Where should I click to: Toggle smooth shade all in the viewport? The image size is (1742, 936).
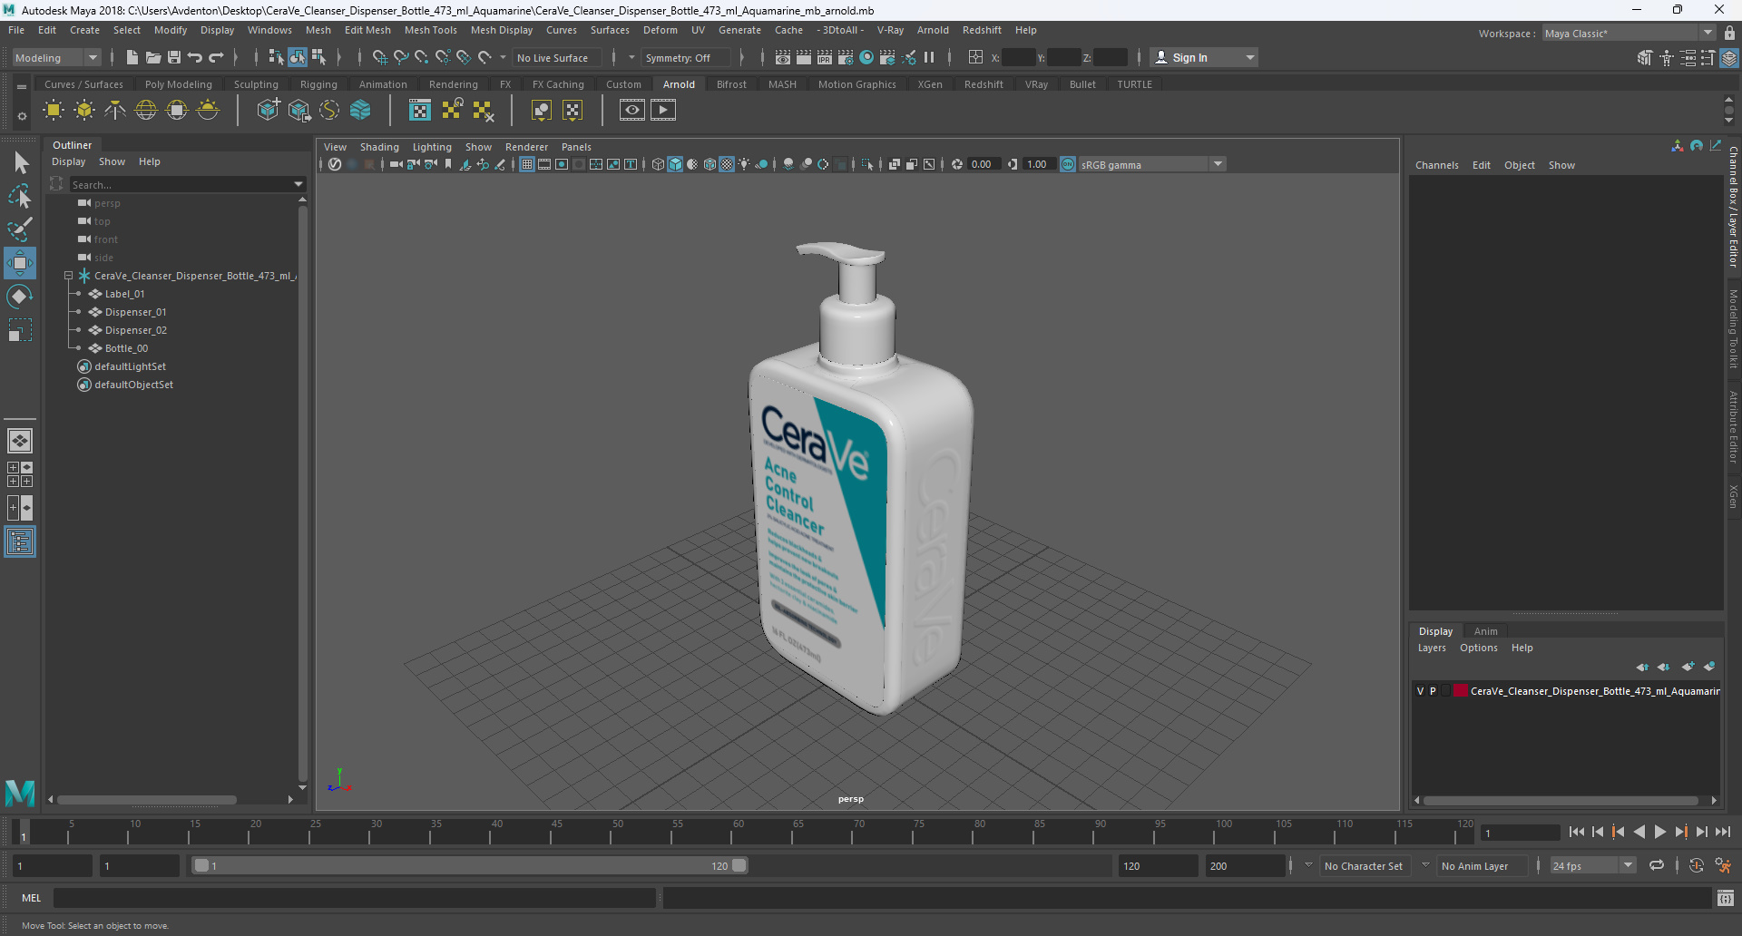(675, 164)
